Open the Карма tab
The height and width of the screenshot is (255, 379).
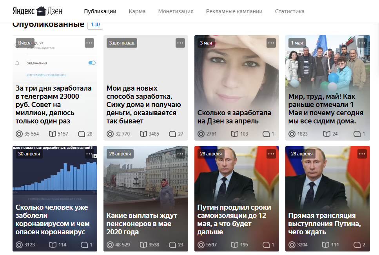coord(137,11)
